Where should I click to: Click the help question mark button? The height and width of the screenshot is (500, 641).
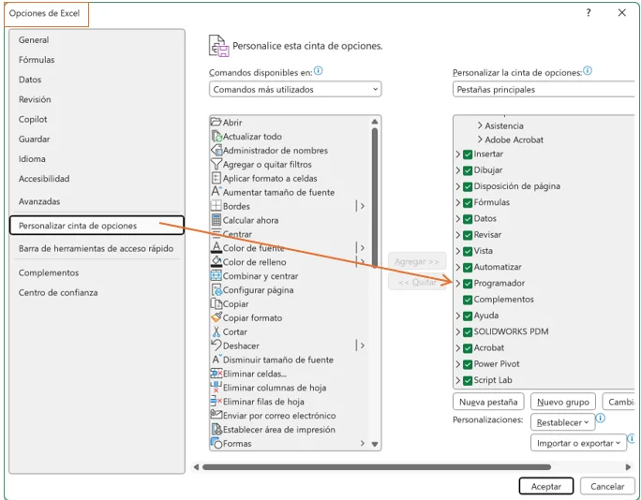(589, 13)
